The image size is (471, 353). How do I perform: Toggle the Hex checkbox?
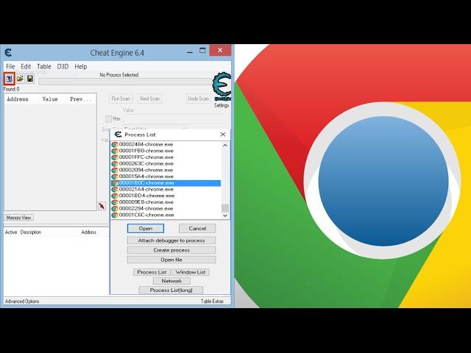pyautogui.click(x=108, y=119)
